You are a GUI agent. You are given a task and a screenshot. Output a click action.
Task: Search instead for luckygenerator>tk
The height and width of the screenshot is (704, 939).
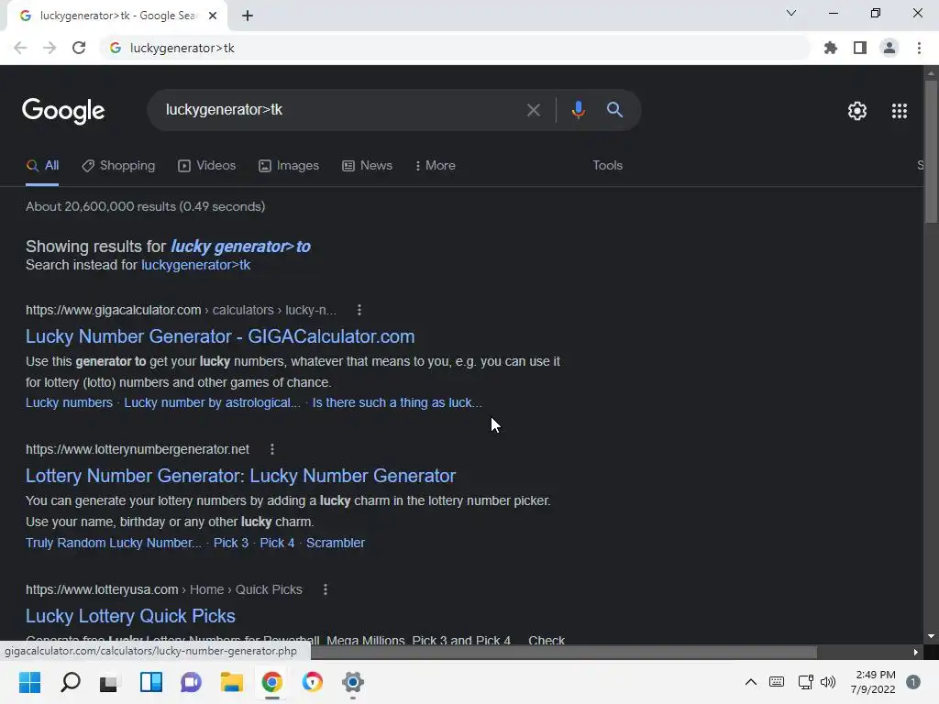(196, 265)
